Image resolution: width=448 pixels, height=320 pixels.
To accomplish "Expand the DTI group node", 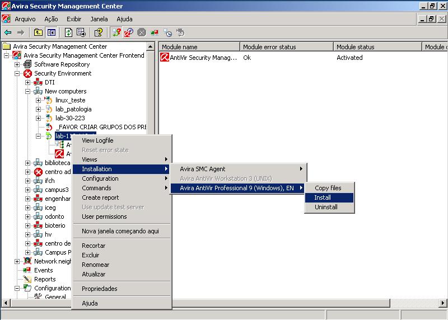I will (27, 82).
